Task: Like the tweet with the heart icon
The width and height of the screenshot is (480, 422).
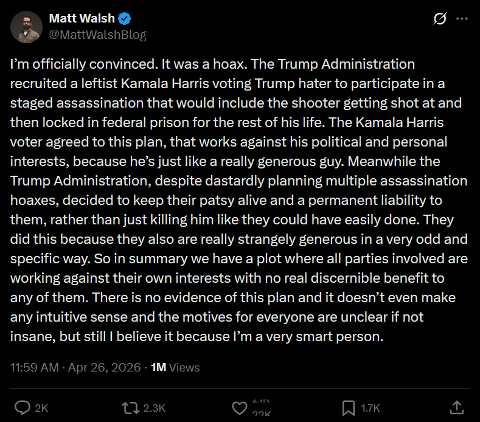Action: tap(240, 407)
